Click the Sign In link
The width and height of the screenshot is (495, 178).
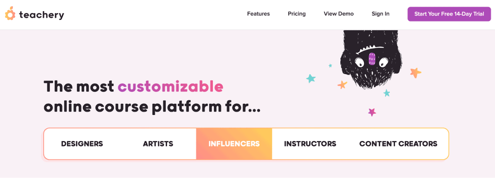[x=380, y=14]
